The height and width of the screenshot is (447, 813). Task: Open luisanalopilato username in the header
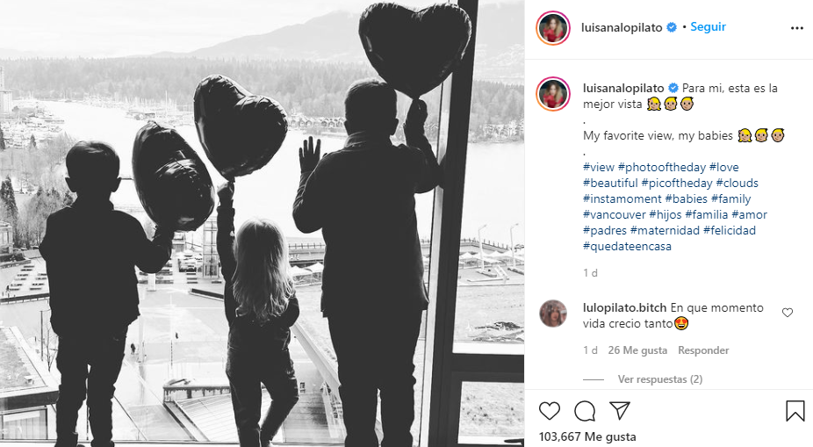(x=622, y=27)
